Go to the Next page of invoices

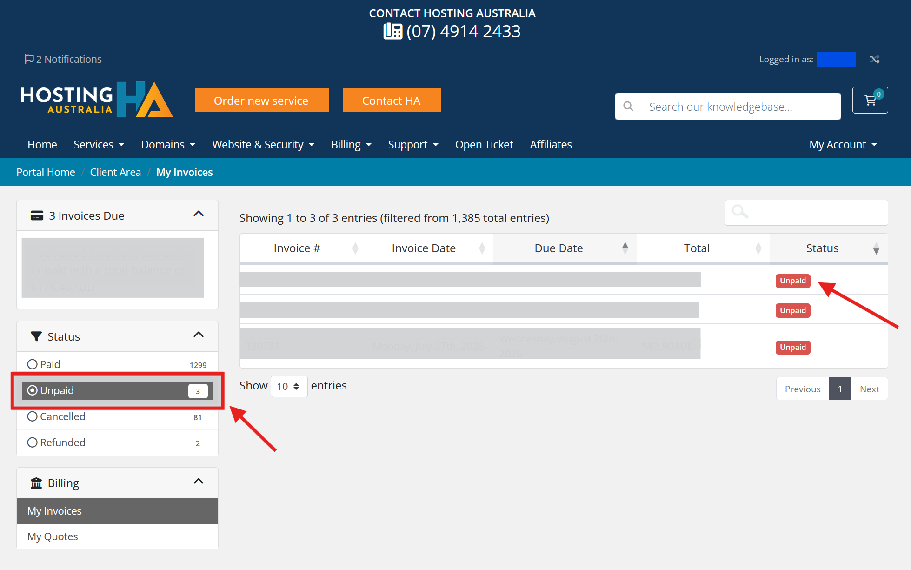click(x=870, y=389)
